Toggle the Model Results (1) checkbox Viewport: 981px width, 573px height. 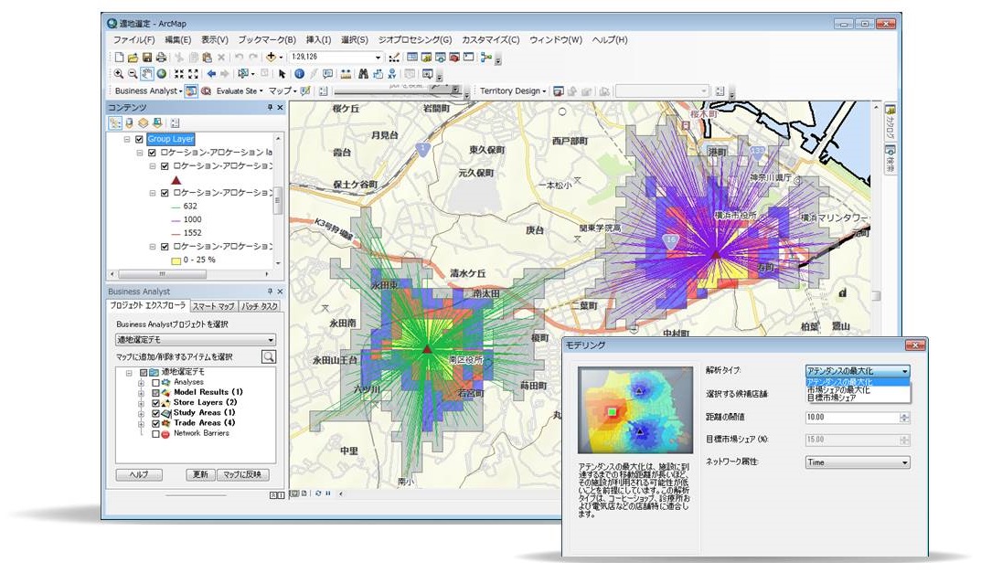[155, 392]
